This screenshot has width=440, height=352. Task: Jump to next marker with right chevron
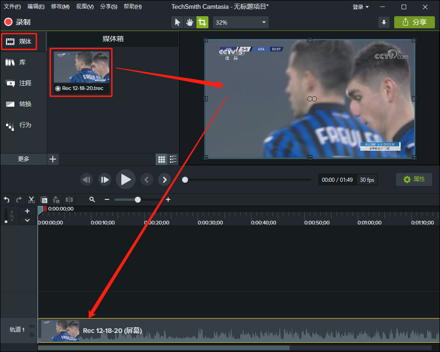164,179
